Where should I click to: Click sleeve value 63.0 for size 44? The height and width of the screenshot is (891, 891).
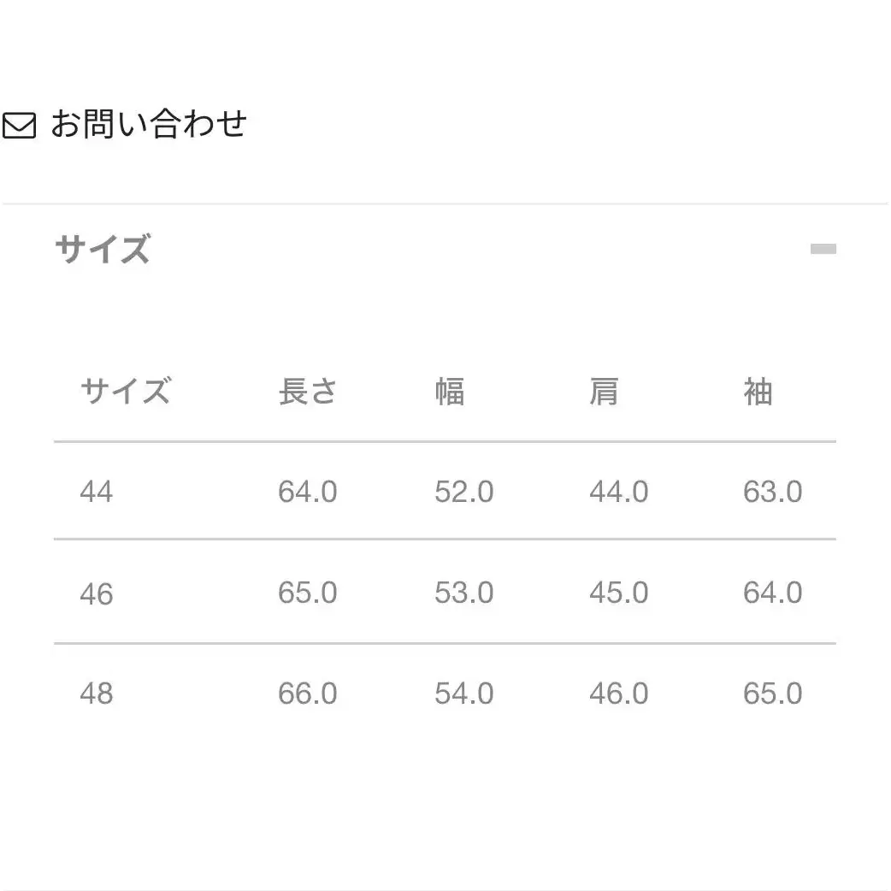pos(773,492)
